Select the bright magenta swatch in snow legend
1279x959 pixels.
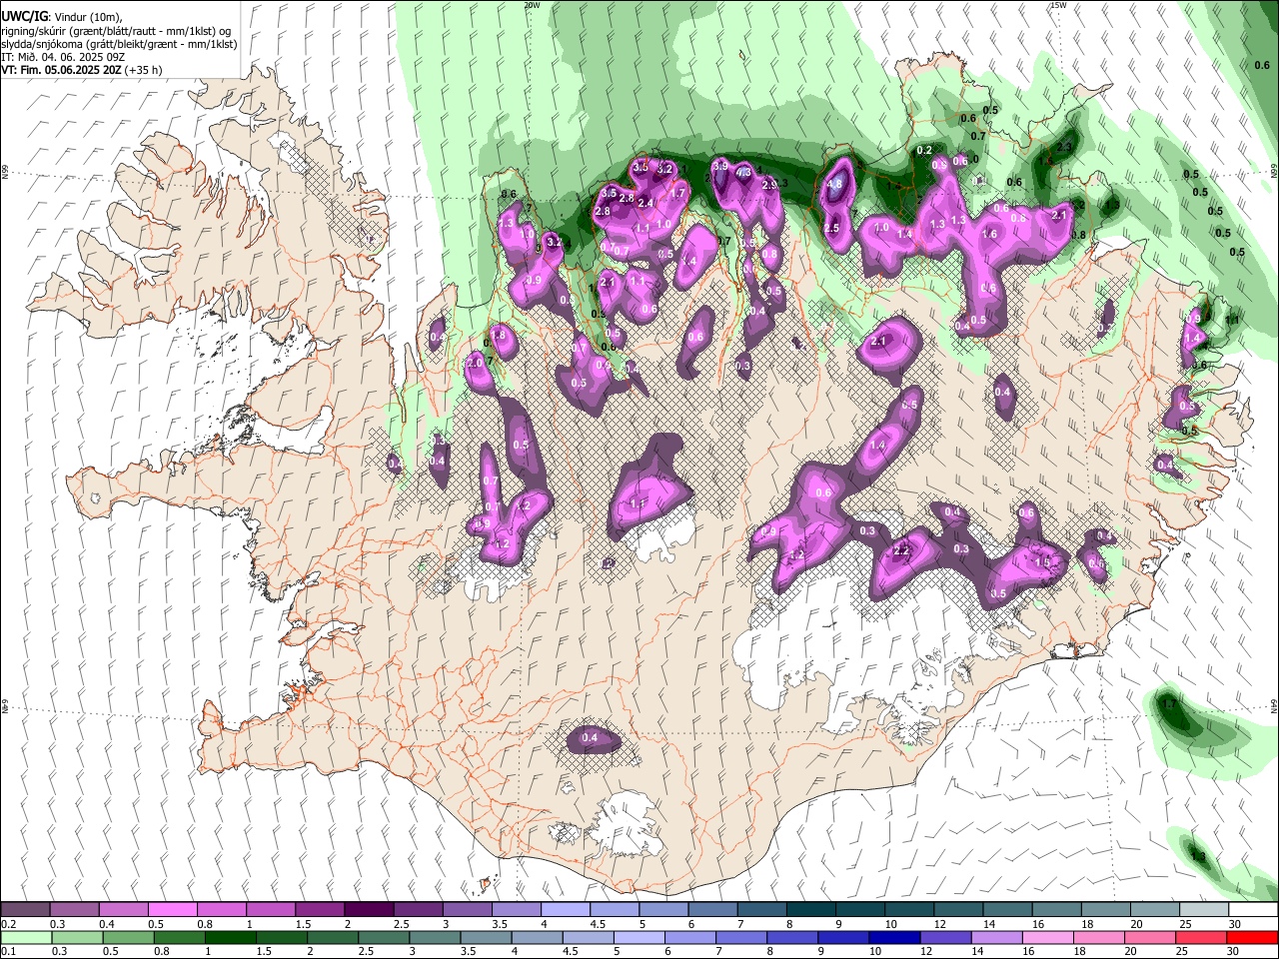pos(173,909)
